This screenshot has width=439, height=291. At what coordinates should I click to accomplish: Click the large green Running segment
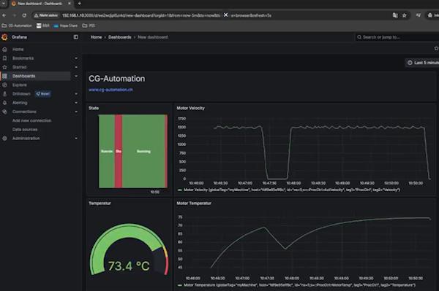coord(143,151)
